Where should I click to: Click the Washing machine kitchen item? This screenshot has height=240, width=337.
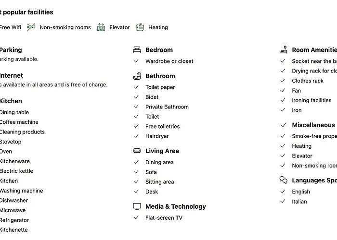coord(21,191)
